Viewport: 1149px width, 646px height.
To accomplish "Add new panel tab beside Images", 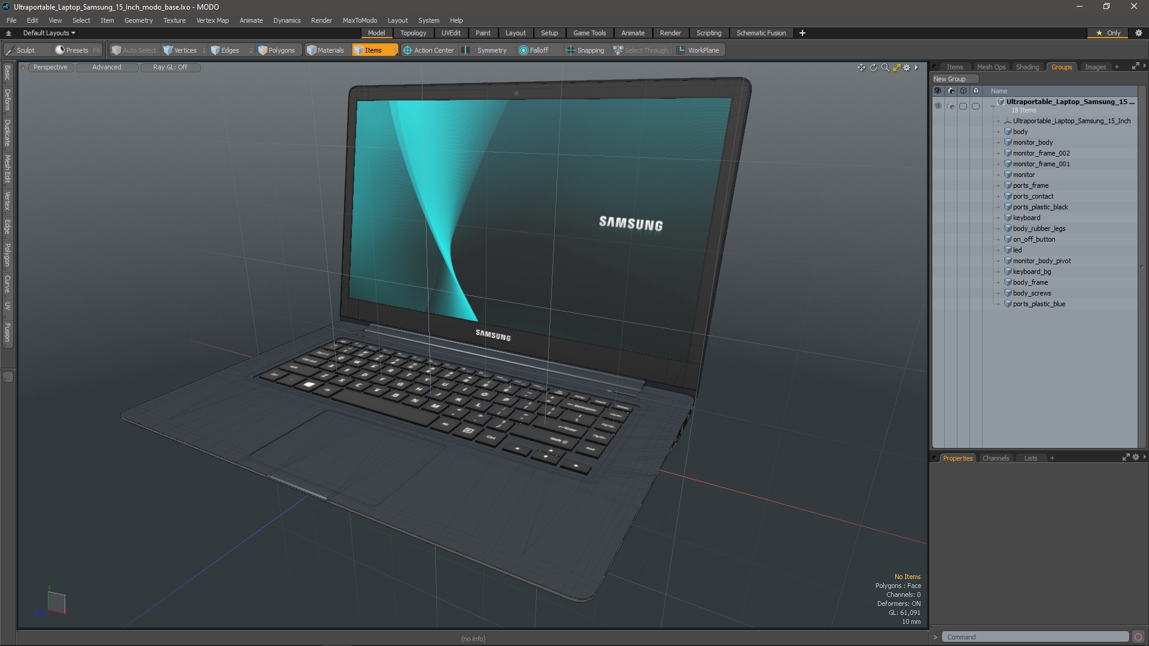I will pyautogui.click(x=1117, y=67).
